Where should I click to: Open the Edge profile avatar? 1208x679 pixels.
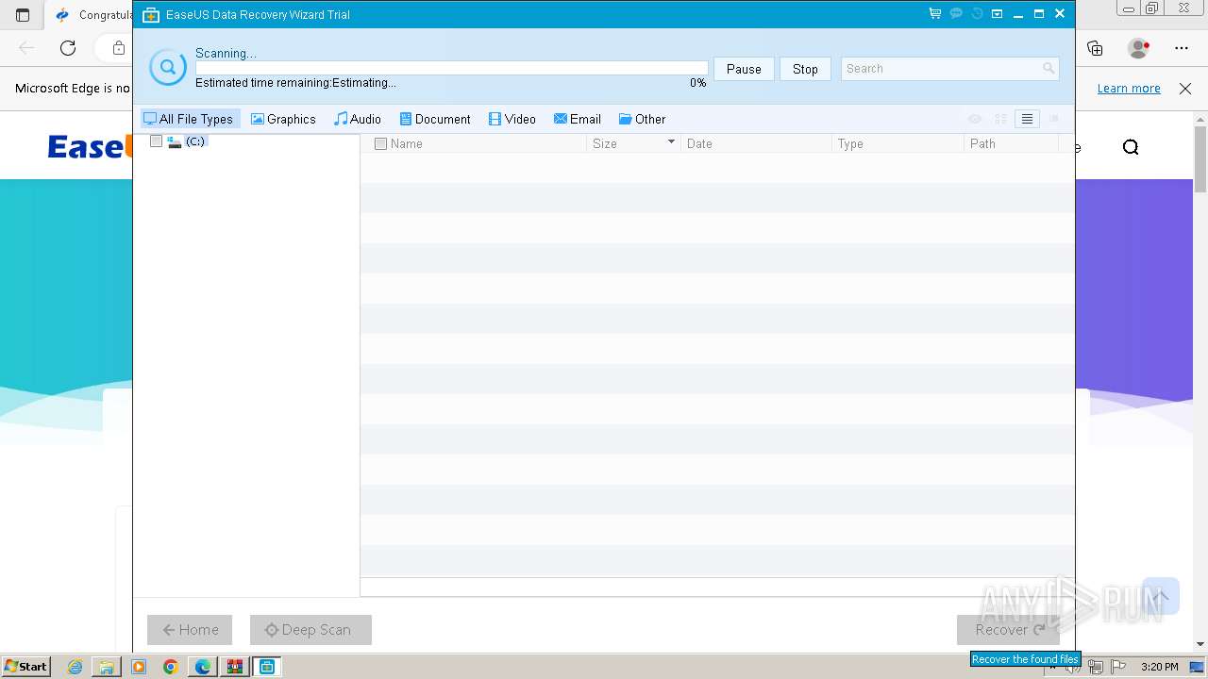click(1138, 48)
